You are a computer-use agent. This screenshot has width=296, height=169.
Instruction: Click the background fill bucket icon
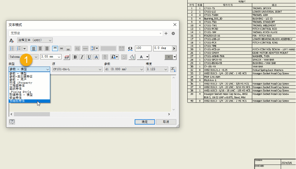(x=132, y=57)
